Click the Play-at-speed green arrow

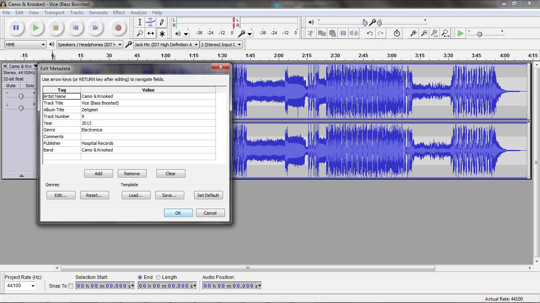coord(461,34)
